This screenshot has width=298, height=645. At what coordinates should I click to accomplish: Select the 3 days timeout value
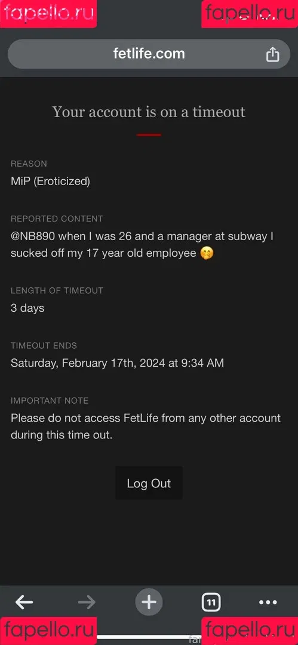[27, 308]
